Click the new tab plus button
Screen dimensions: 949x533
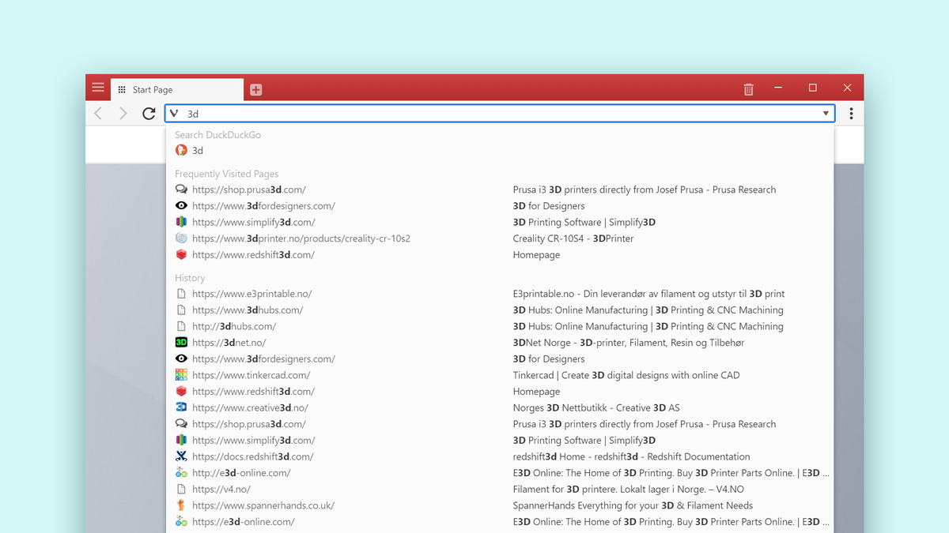coord(255,89)
